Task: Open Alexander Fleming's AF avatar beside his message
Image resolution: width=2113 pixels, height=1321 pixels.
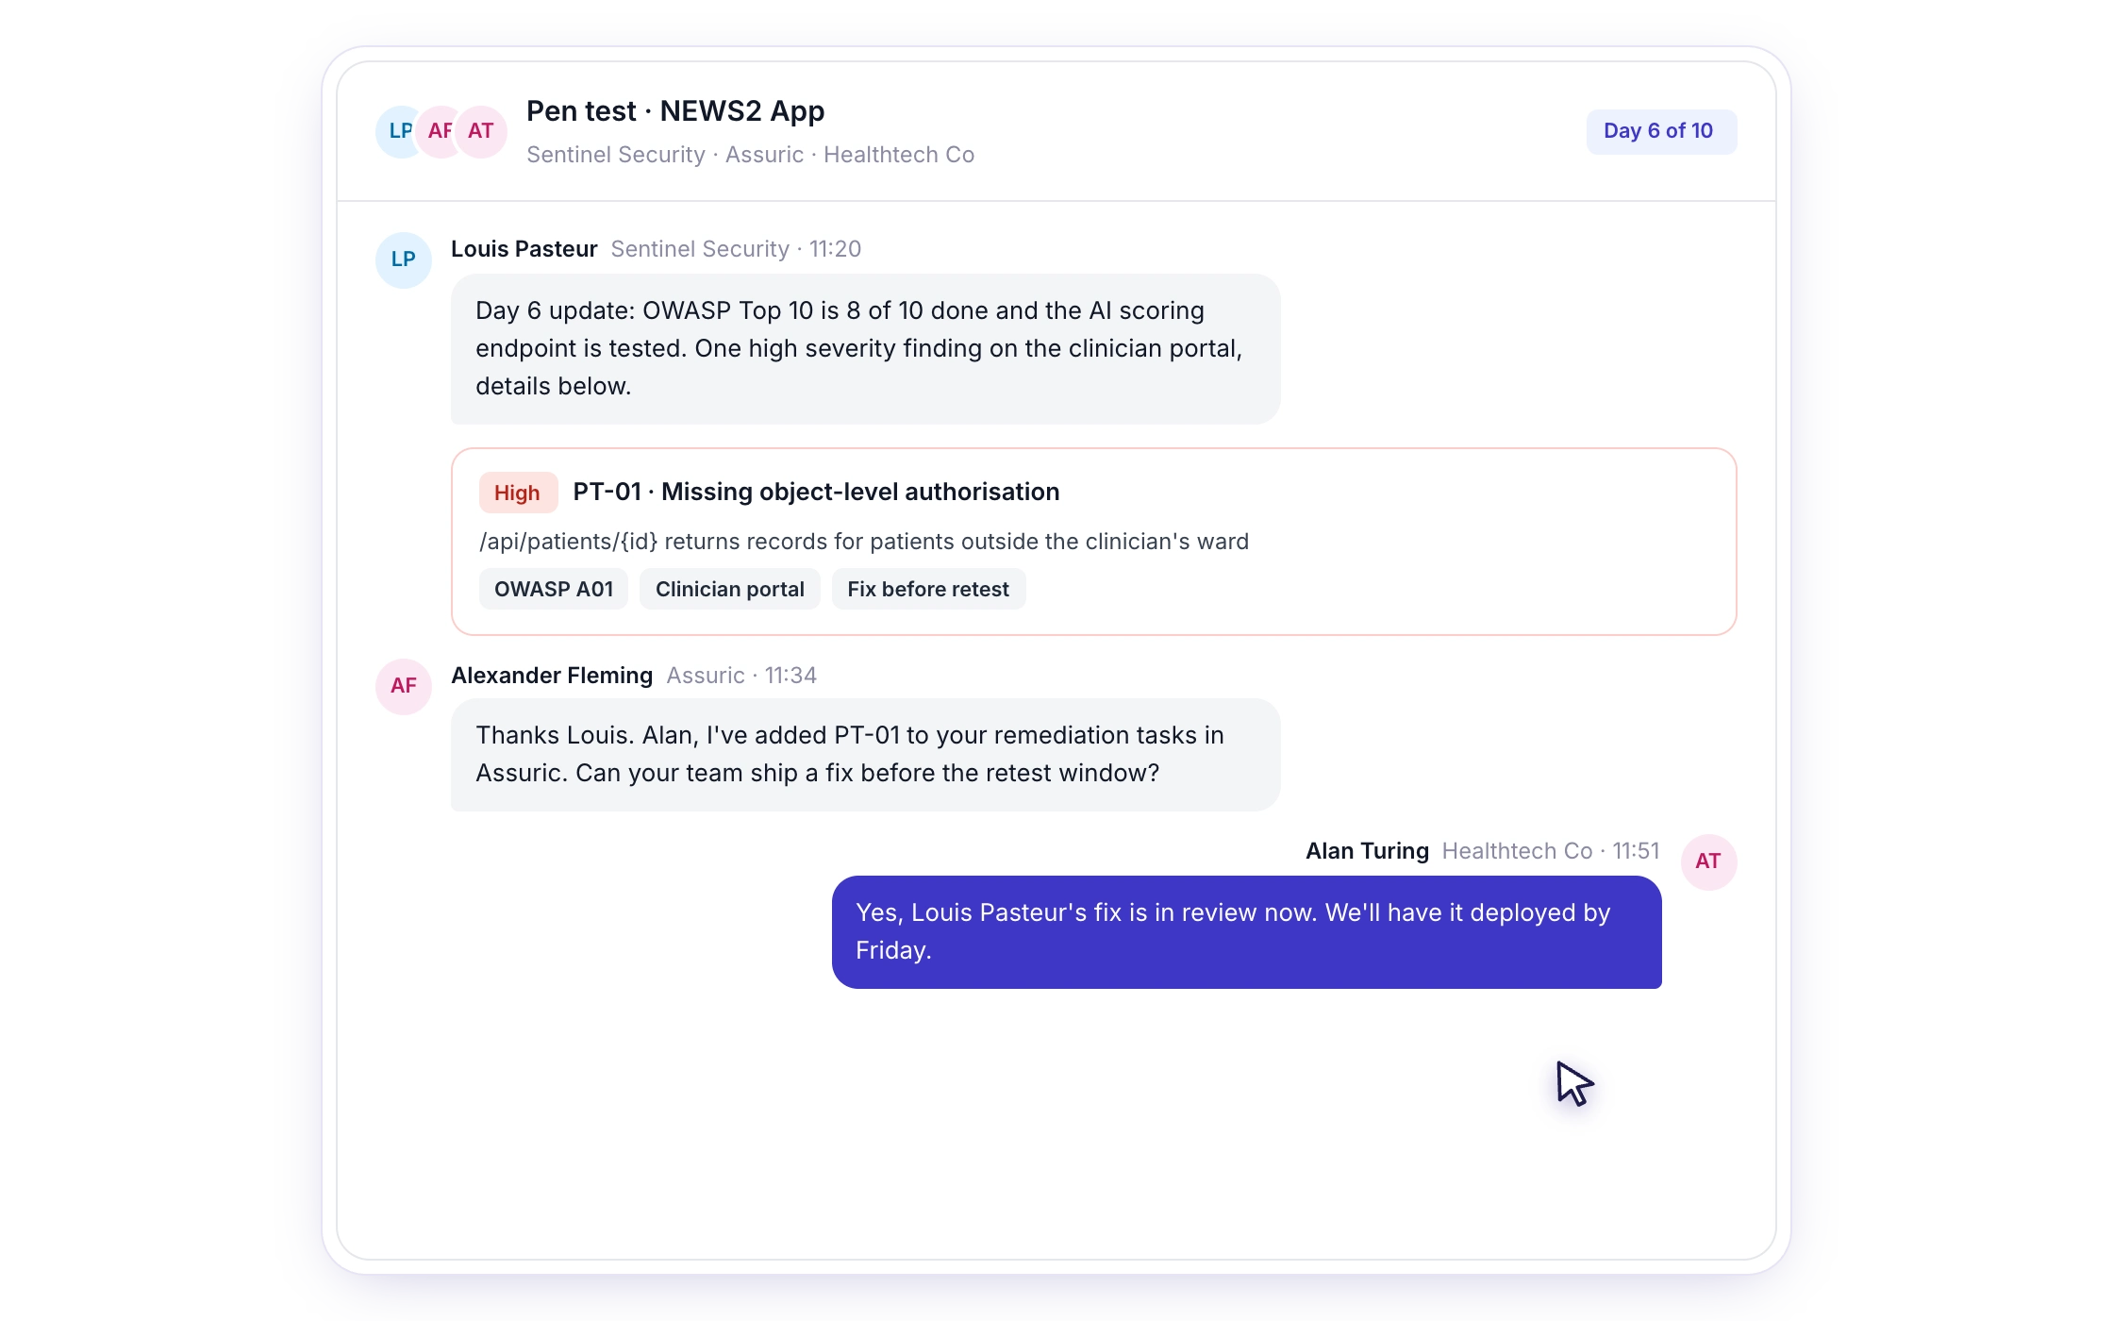Action: click(404, 686)
